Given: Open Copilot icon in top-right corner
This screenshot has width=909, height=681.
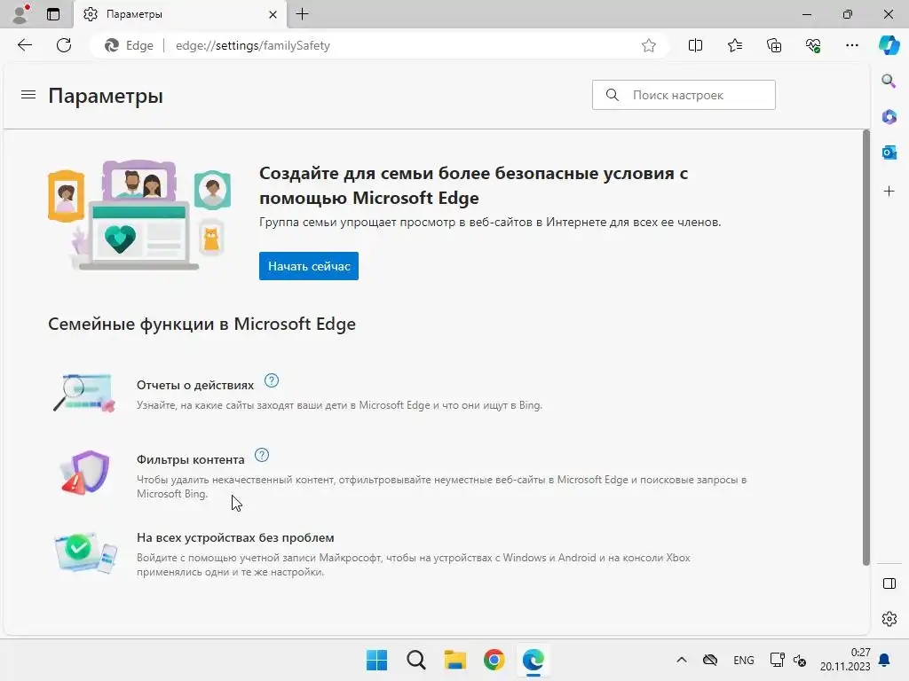Looking at the screenshot, I should click(889, 45).
